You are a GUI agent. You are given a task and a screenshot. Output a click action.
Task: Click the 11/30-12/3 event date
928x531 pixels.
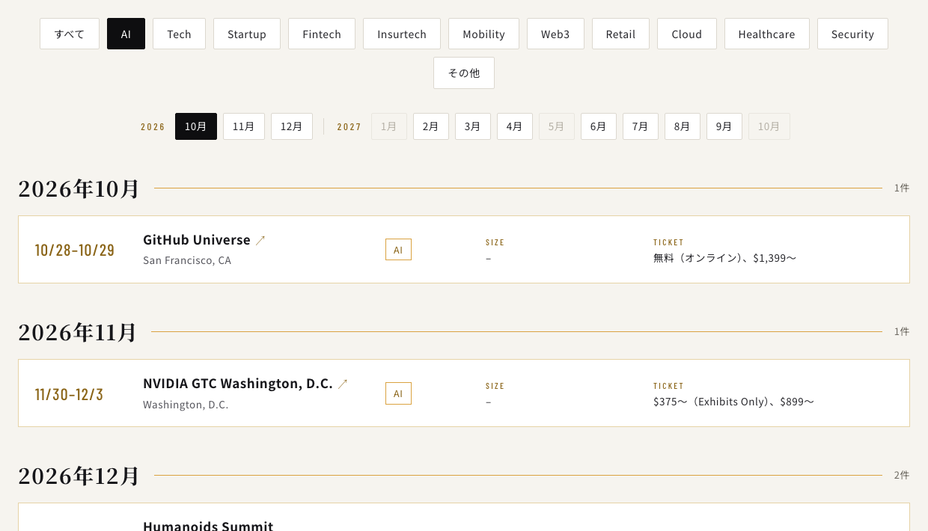tap(70, 394)
